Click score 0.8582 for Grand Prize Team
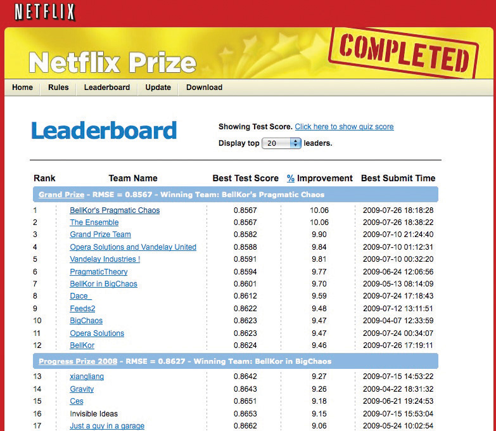The width and height of the screenshot is (496, 431). point(245,235)
